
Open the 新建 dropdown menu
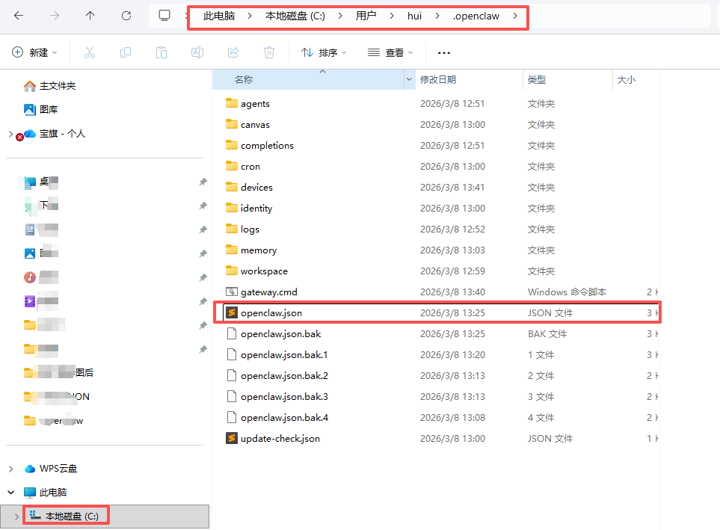(34, 52)
